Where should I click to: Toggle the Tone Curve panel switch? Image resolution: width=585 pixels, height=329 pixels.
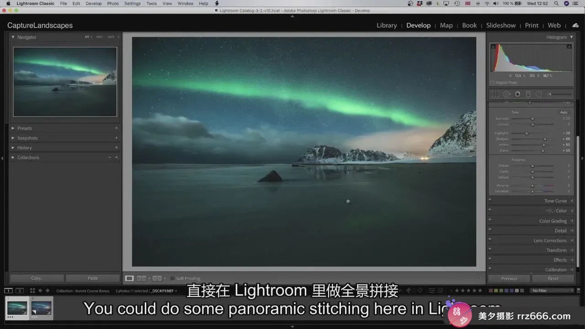(490, 200)
